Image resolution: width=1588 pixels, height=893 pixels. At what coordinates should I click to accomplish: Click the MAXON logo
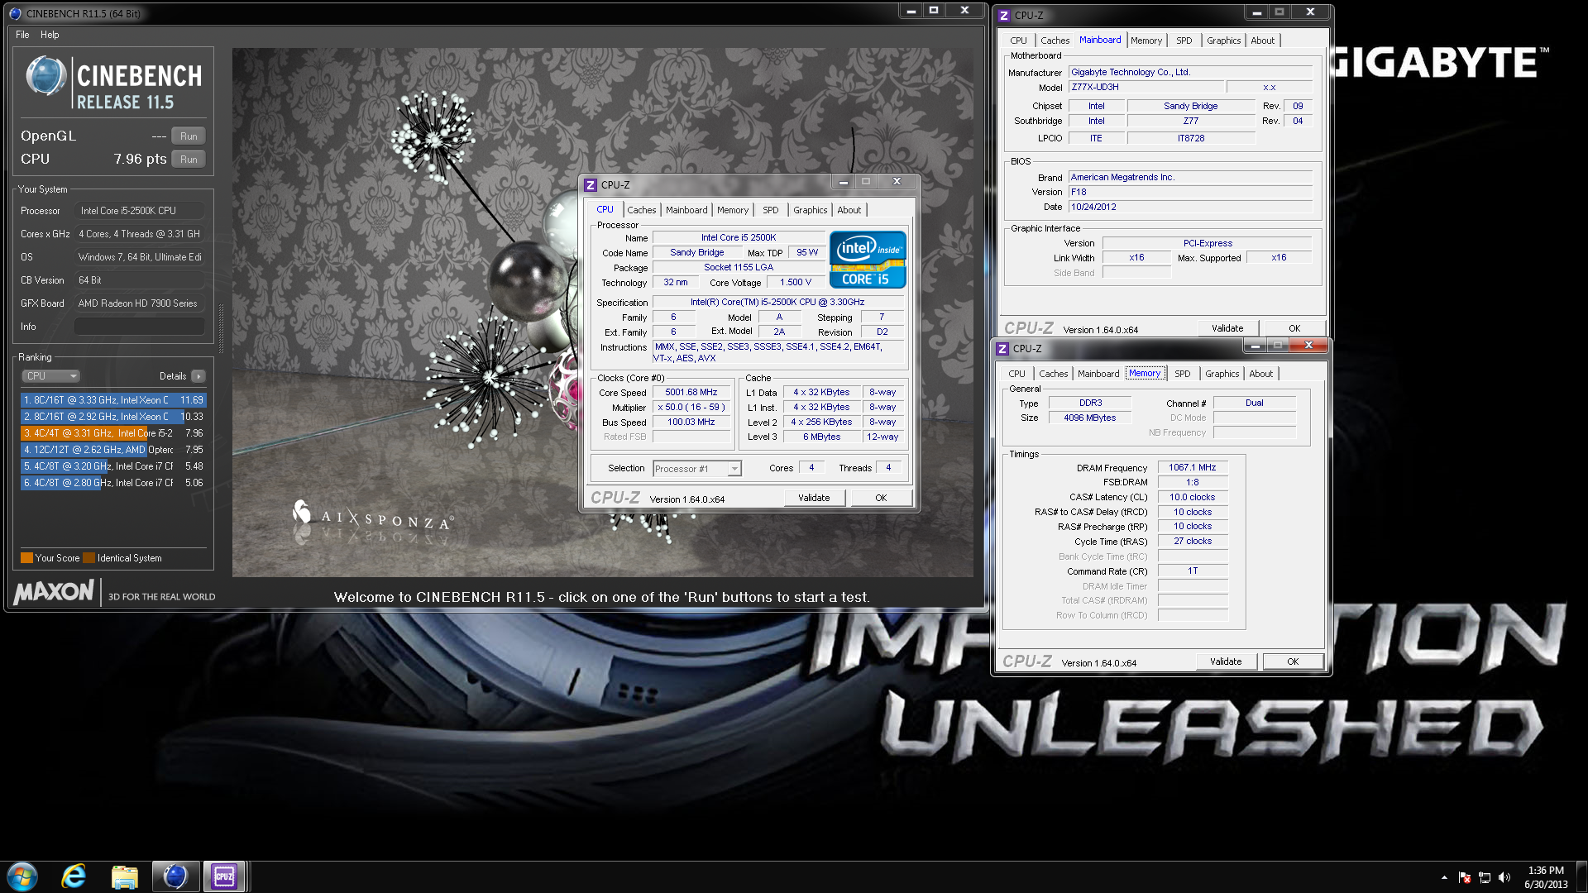54,592
